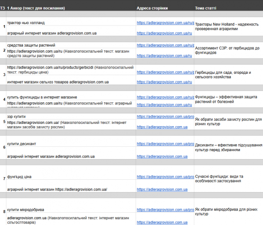Open link beside 'магазин засобів захисту рослин' row
The width and height of the screenshot is (263, 225).
click(x=162, y=127)
